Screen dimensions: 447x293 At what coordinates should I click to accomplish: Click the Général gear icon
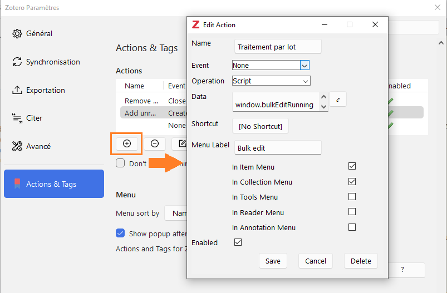tap(17, 33)
